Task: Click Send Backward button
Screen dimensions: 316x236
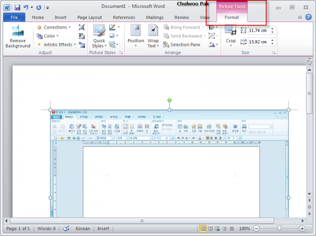Action: [183, 36]
